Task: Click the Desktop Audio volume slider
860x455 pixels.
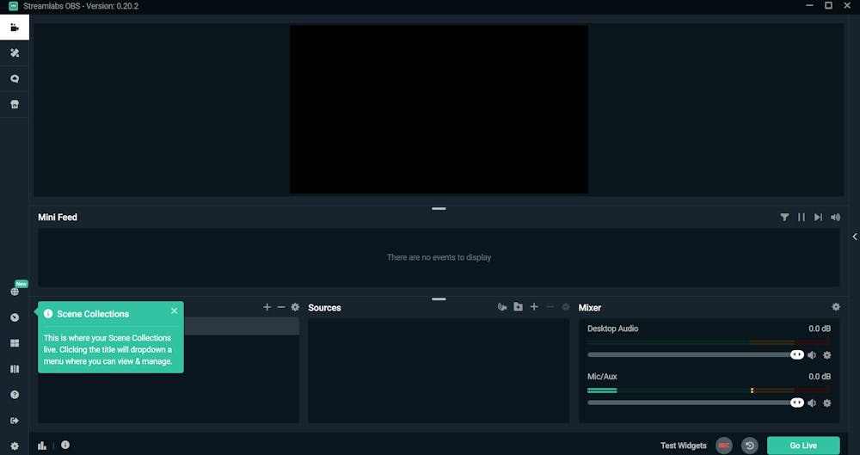Action: 696,355
